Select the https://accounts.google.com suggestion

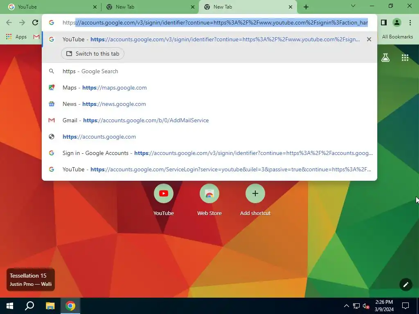(209, 137)
